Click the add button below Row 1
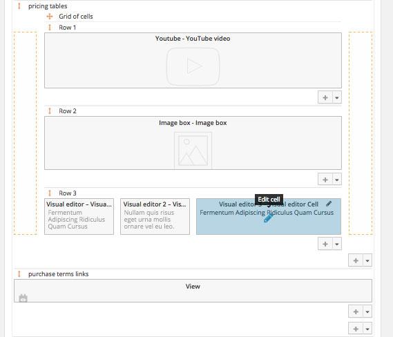This screenshot has width=393, height=337. coord(325,97)
